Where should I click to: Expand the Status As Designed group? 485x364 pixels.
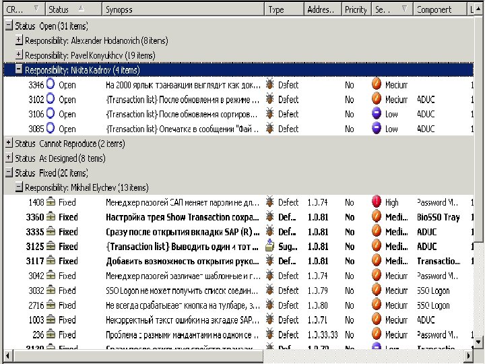coord(9,158)
